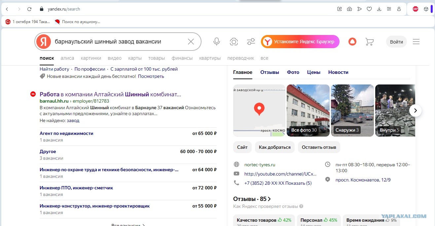Search by image with the camera icon
Viewport: 435px width, 226px height.
point(234,42)
